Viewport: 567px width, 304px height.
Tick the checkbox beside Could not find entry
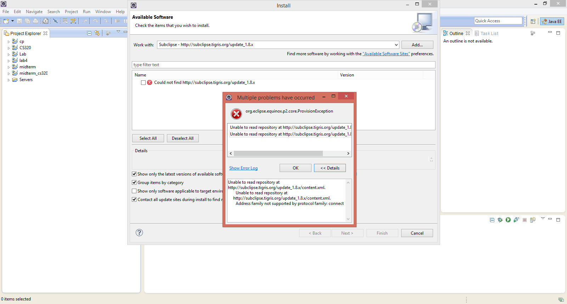(x=143, y=82)
